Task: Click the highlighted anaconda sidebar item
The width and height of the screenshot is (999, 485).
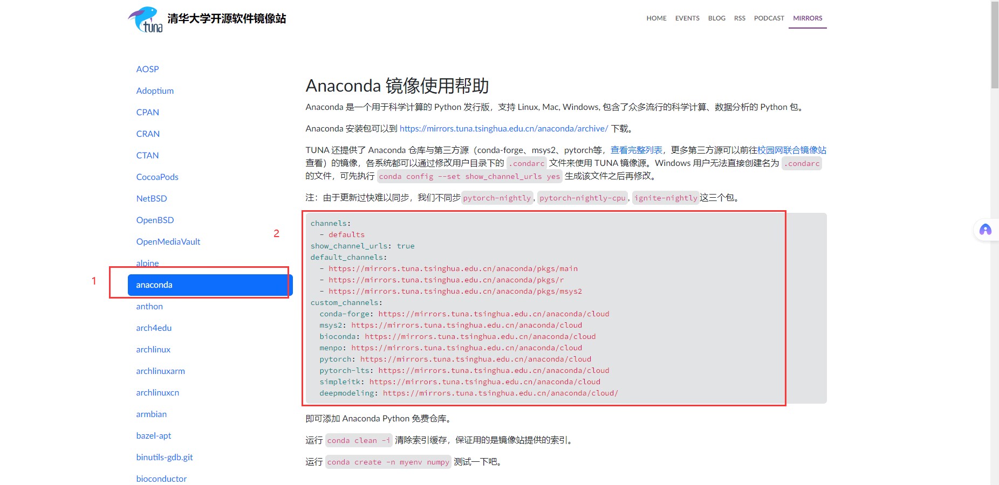Action: 210,285
